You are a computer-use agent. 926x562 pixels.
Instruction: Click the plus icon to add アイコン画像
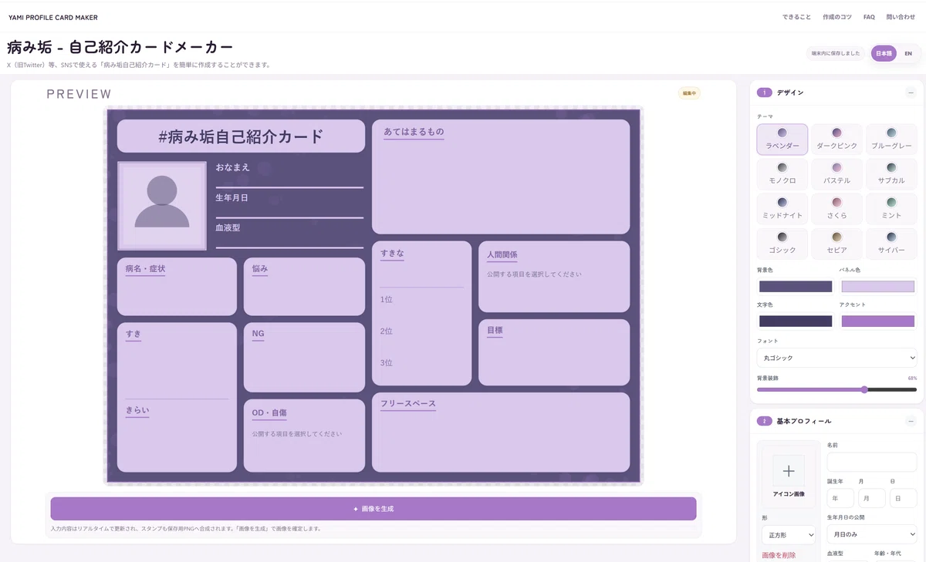click(x=789, y=470)
